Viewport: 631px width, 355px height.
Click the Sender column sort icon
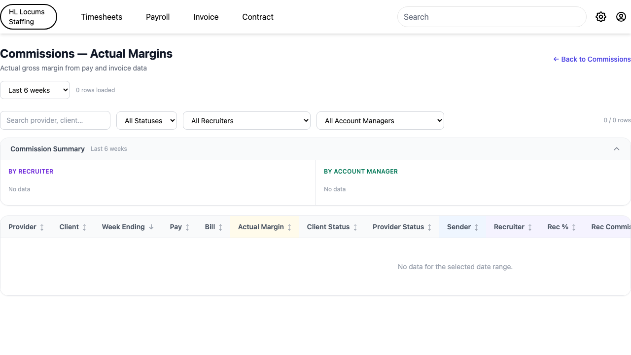click(x=476, y=227)
